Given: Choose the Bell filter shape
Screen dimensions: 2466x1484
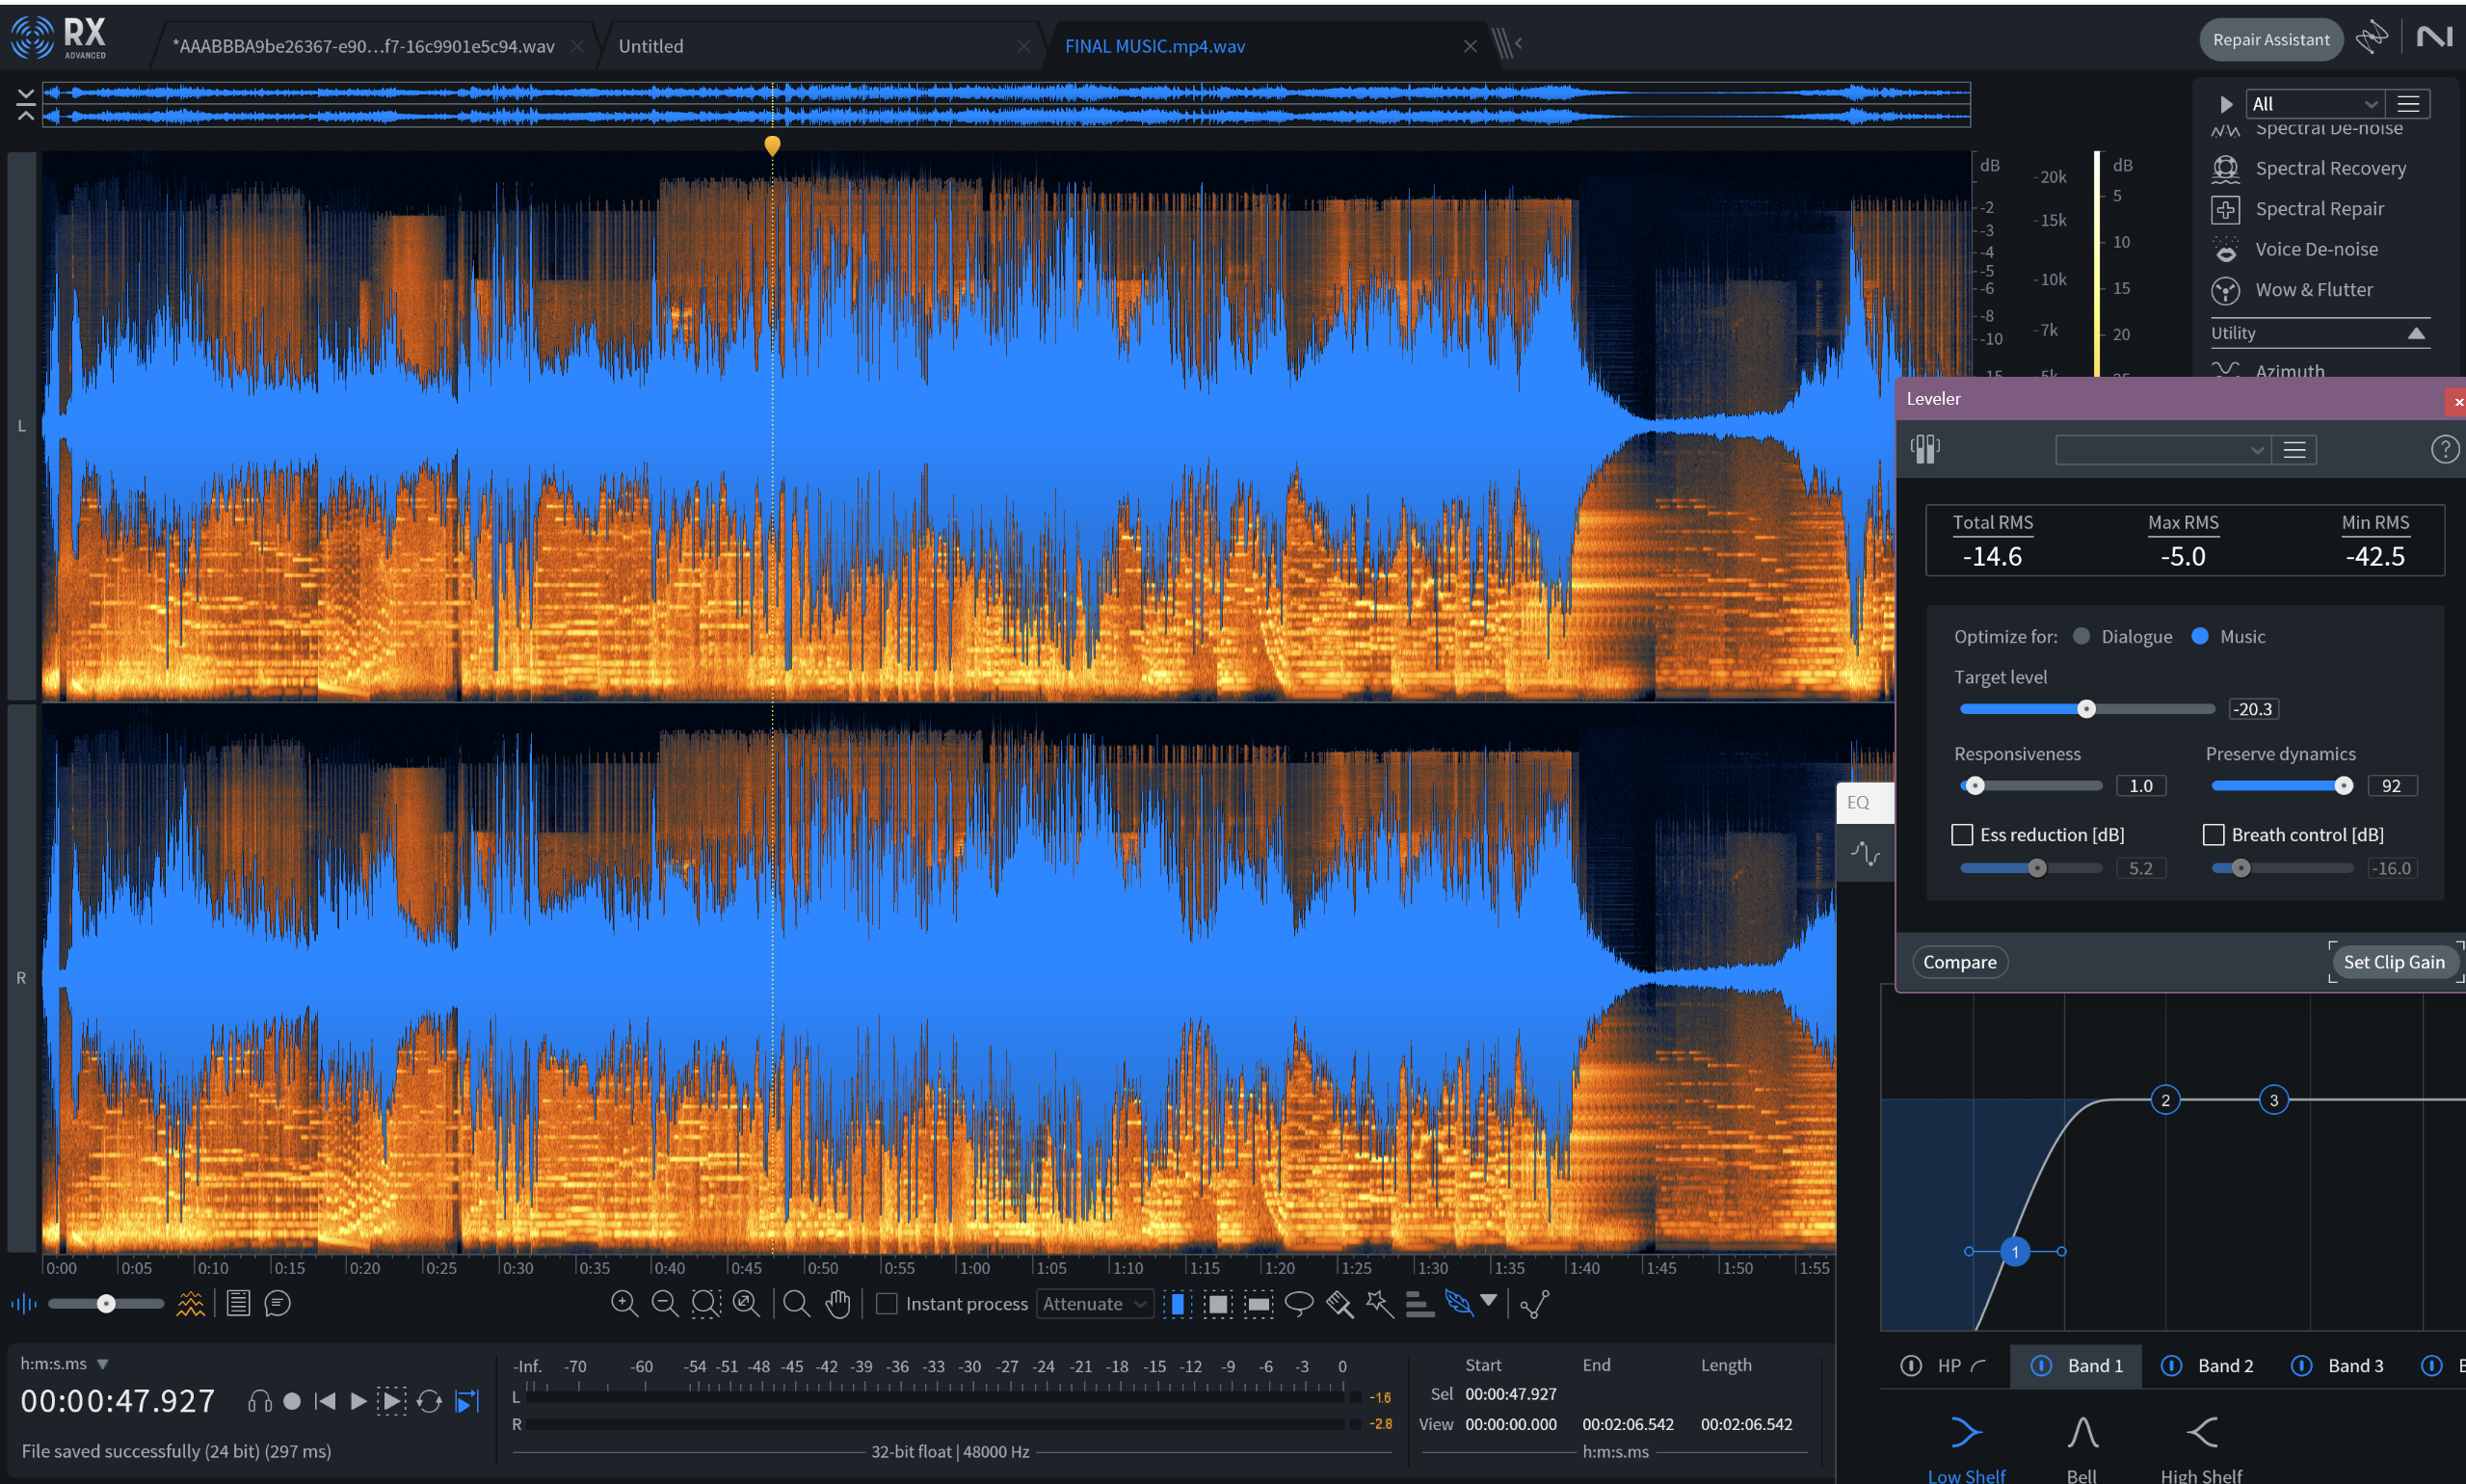Looking at the screenshot, I should [2082, 1447].
